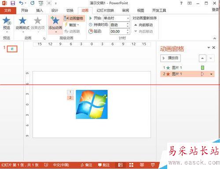This screenshot has width=220, height=169.
Task: Close the 动画窗格 pane
Action: tap(214, 47)
